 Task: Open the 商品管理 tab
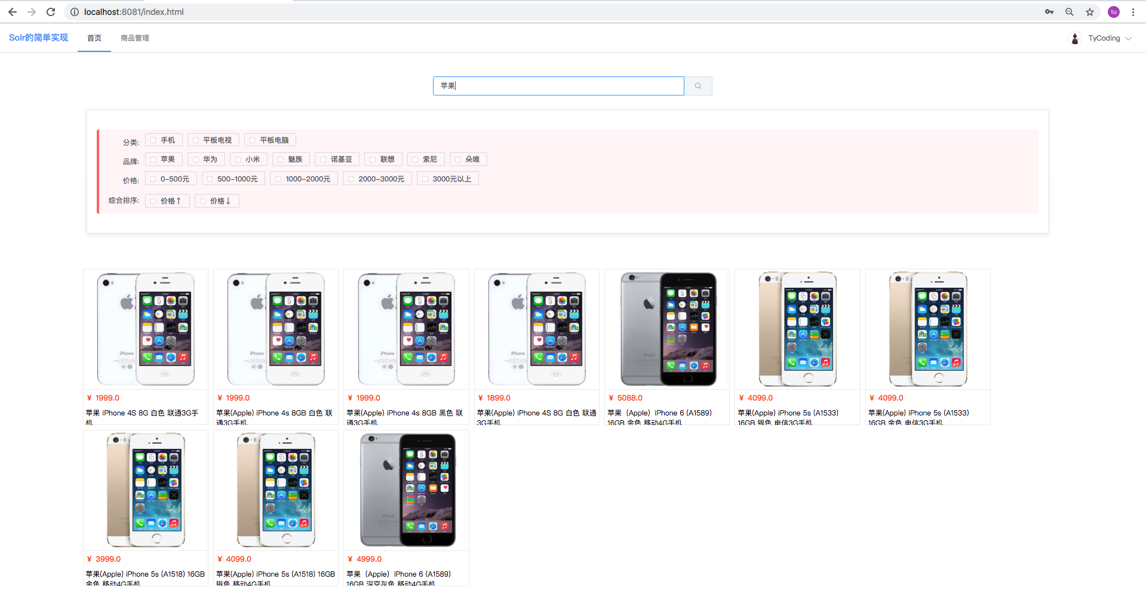(135, 38)
